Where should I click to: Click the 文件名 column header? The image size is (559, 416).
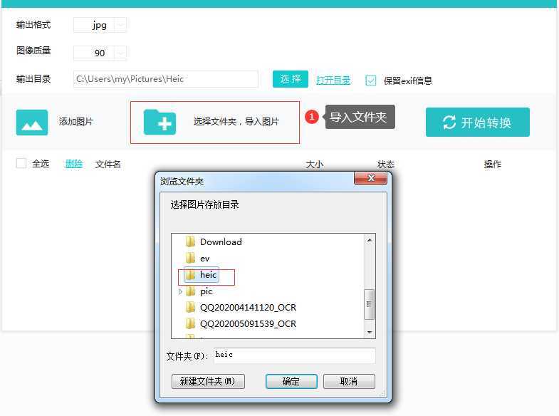coord(108,164)
